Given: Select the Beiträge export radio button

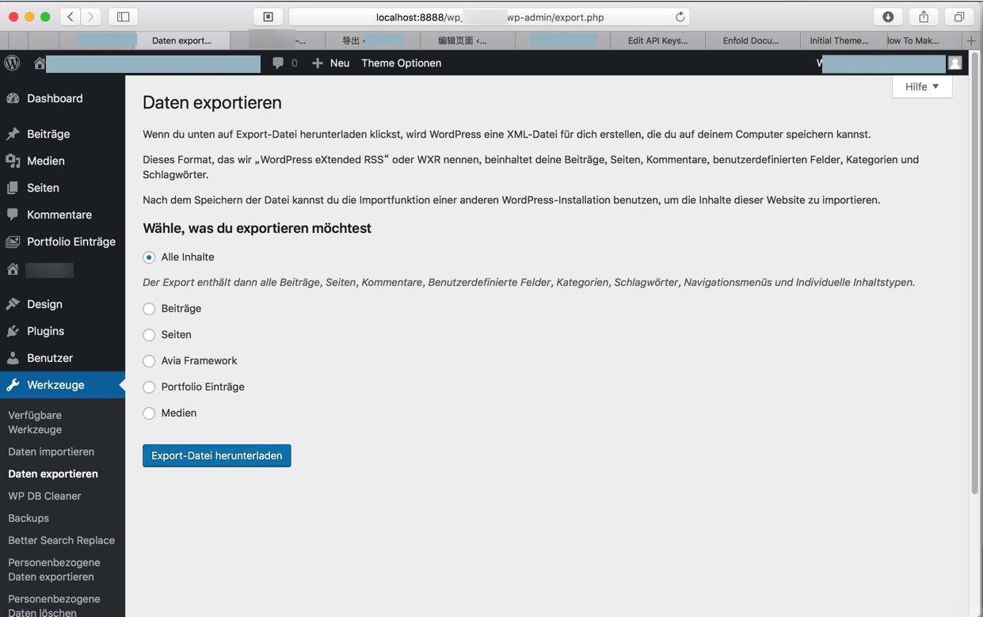Looking at the screenshot, I should click(149, 309).
